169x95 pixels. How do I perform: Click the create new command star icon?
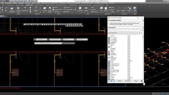pyautogui.click(x=142, y=33)
